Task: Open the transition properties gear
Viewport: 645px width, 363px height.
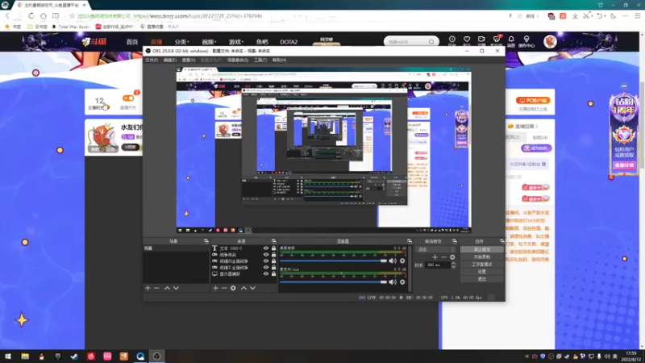Action: point(452,257)
